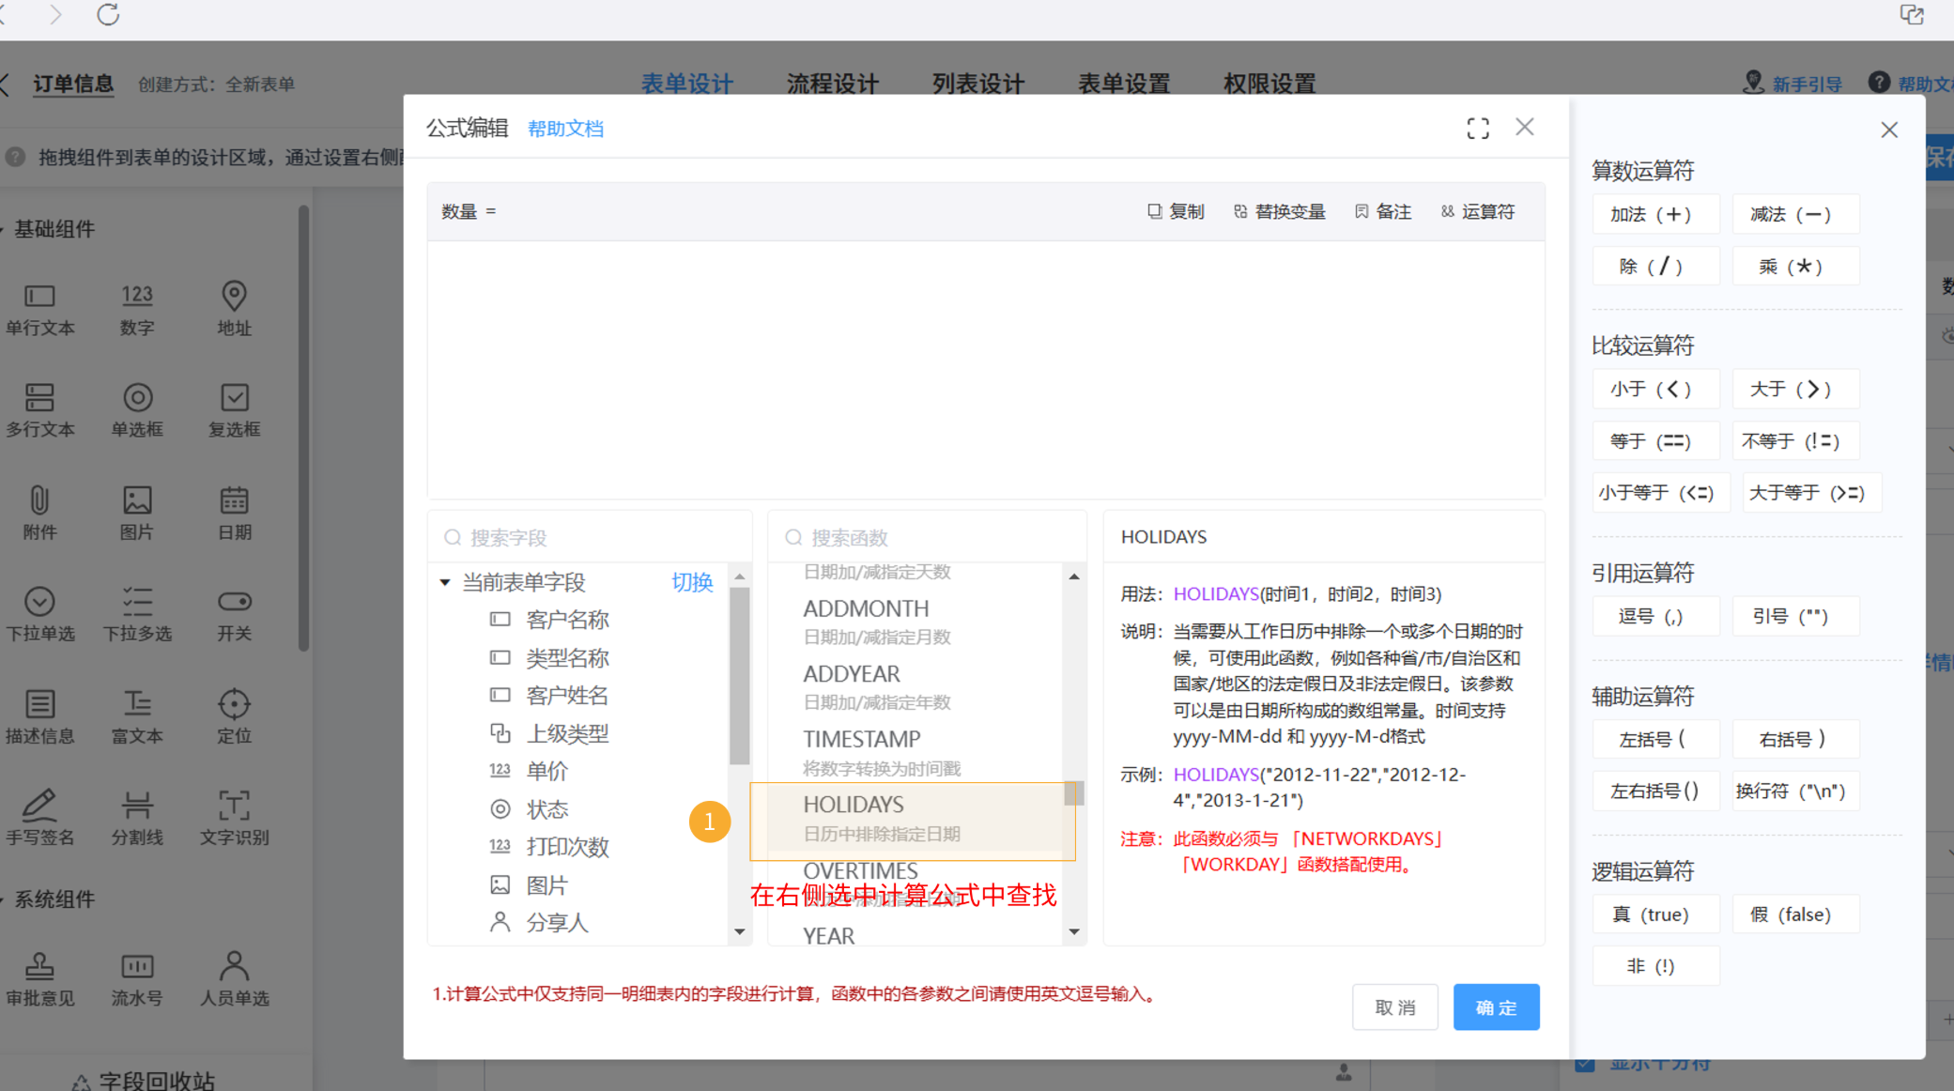Insert the 逗号 (,) operator
Screen dimensions: 1954x1091
[1655, 617]
